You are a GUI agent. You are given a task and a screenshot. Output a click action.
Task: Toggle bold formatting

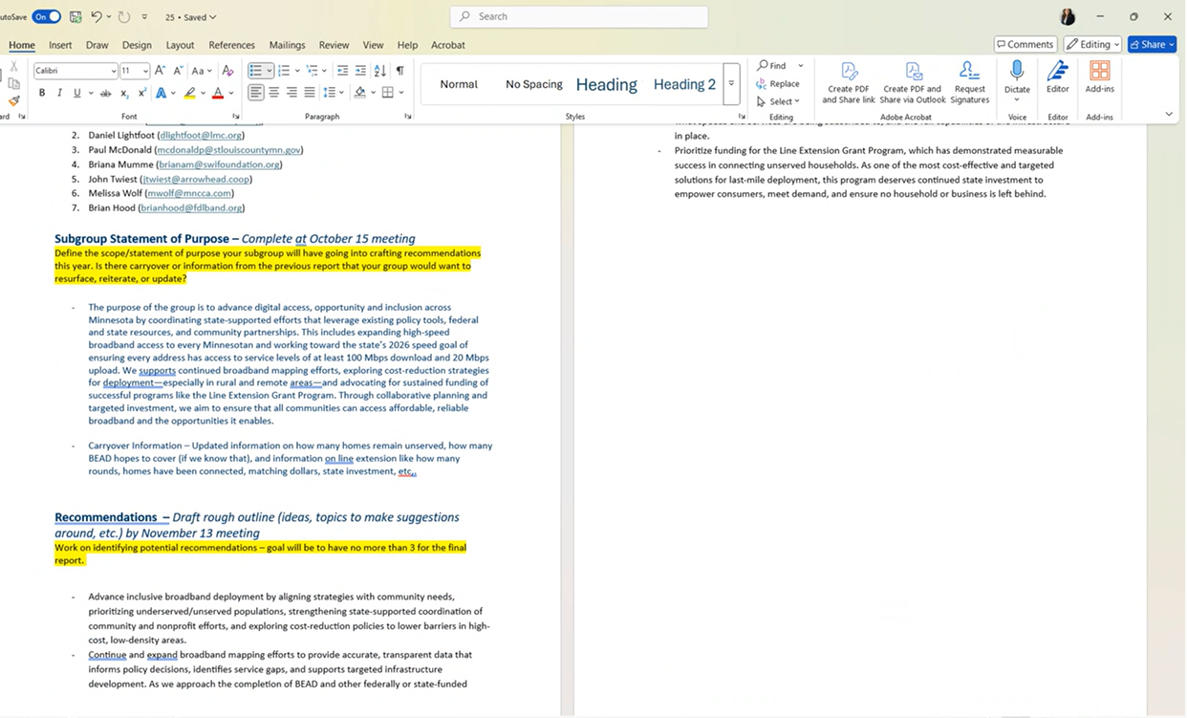point(42,93)
